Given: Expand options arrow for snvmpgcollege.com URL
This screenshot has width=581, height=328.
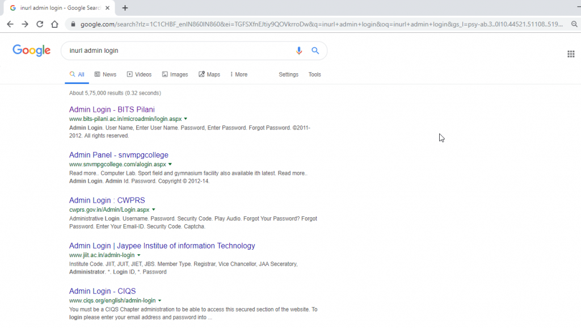Looking at the screenshot, I should (x=170, y=164).
